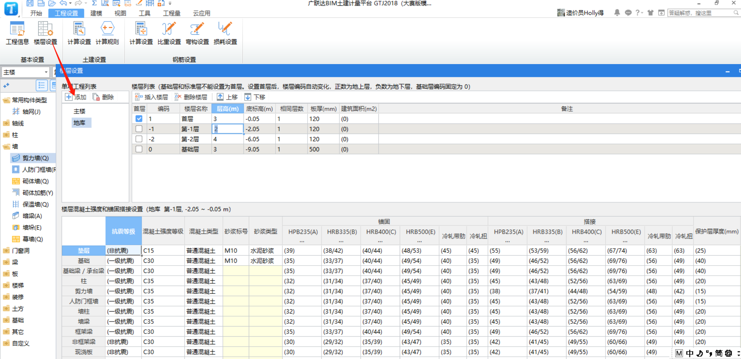Click 垫层 row header in concrete table

tap(84, 251)
